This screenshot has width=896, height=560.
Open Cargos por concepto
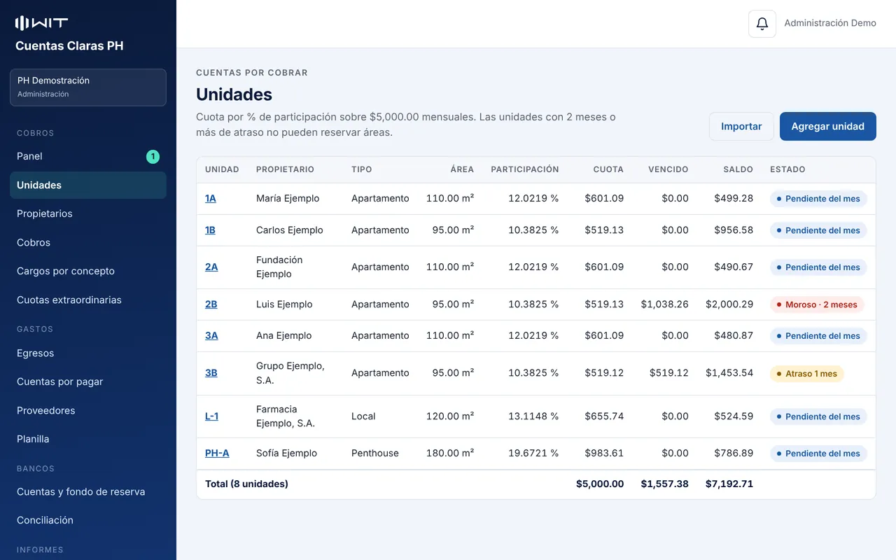88,272
